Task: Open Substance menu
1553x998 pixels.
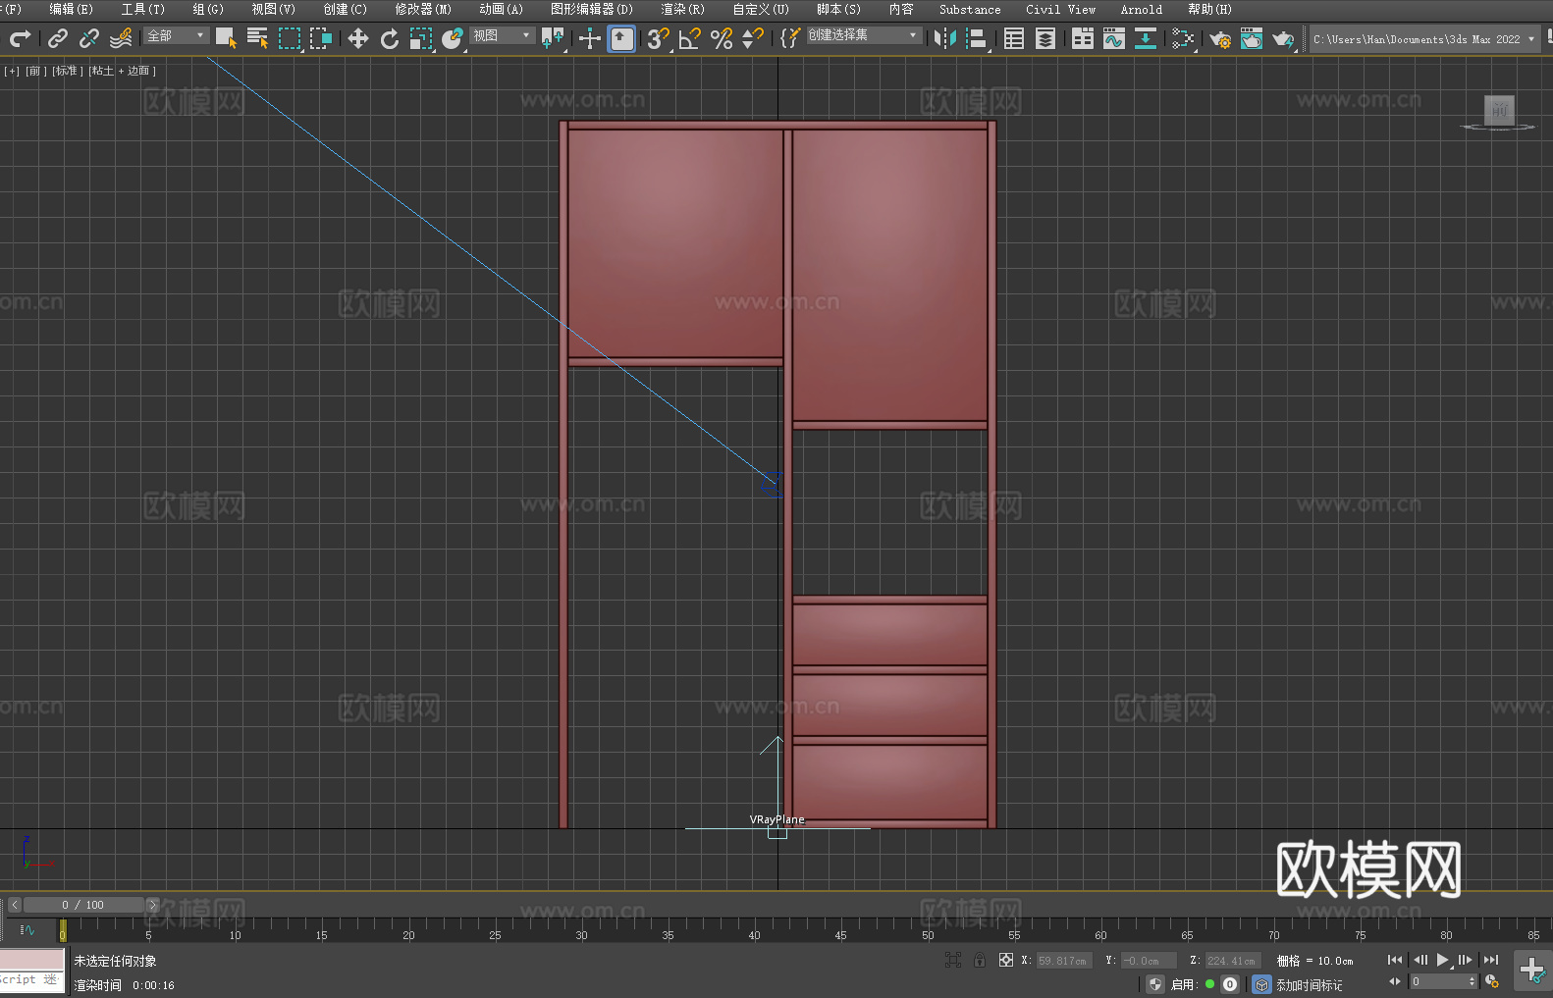Action: [x=970, y=9]
